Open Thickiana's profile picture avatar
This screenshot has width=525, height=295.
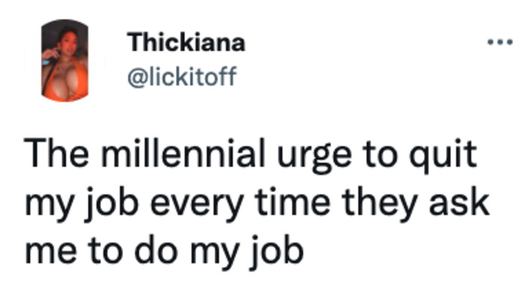[64, 60]
